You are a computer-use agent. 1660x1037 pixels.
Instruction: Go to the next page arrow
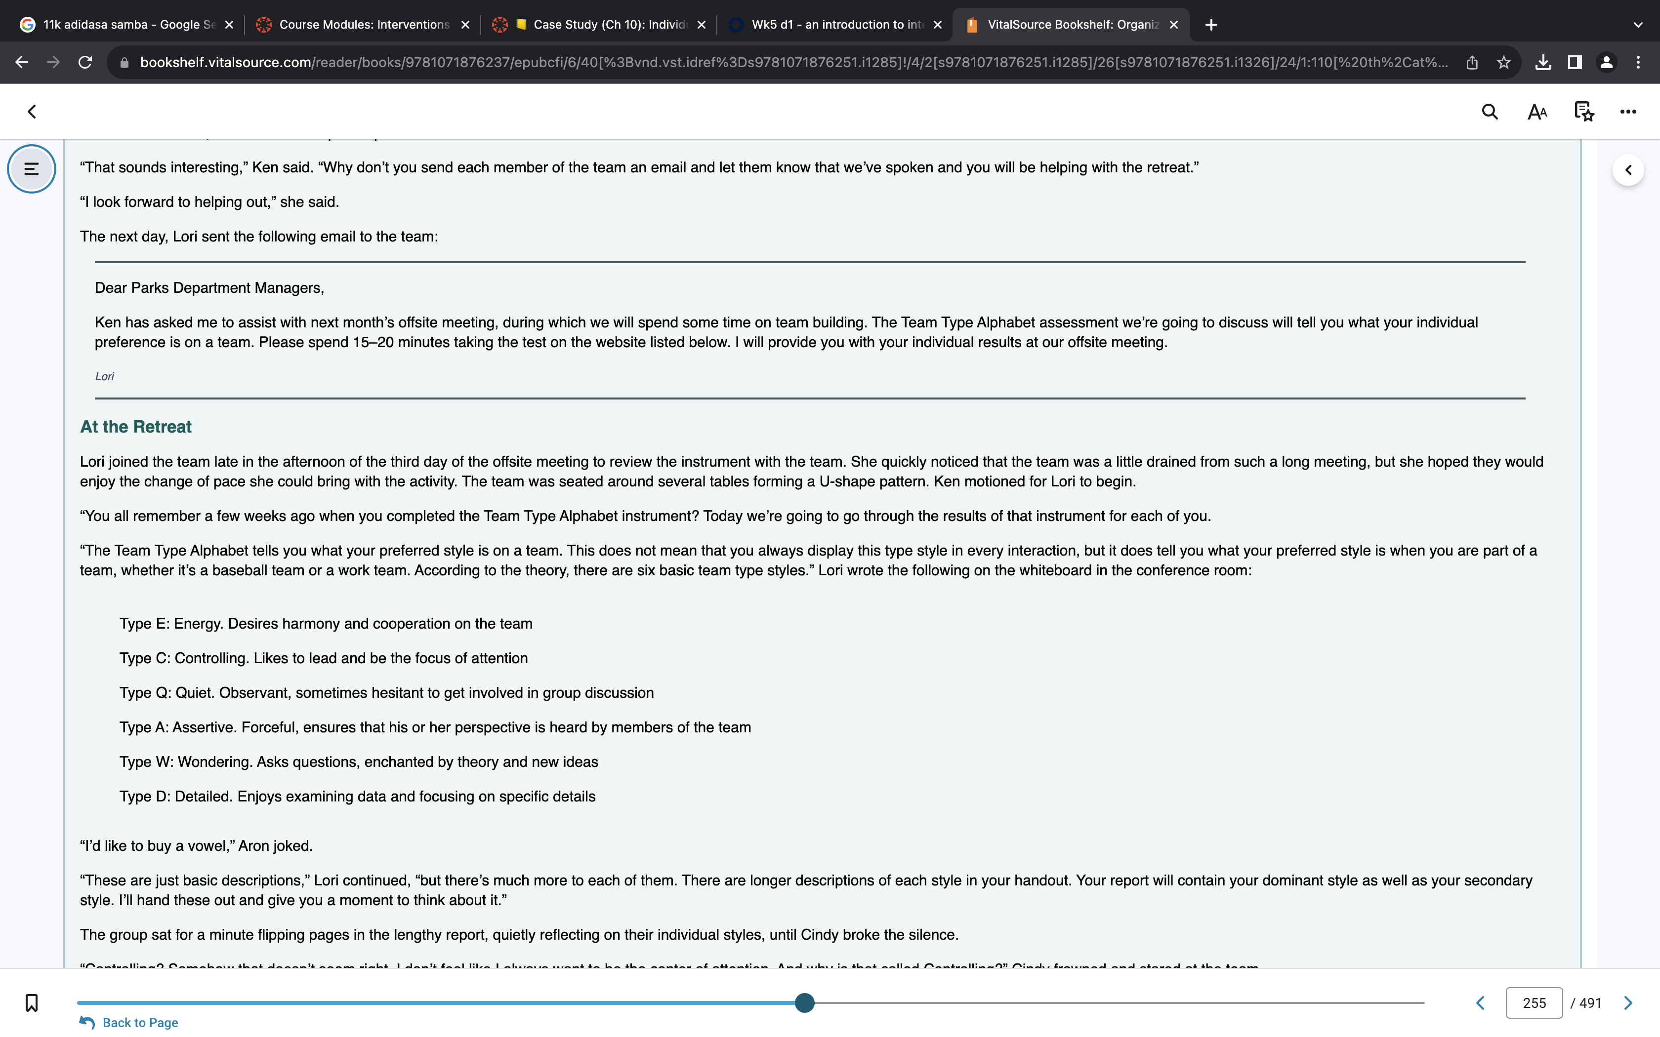(x=1628, y=1003)
